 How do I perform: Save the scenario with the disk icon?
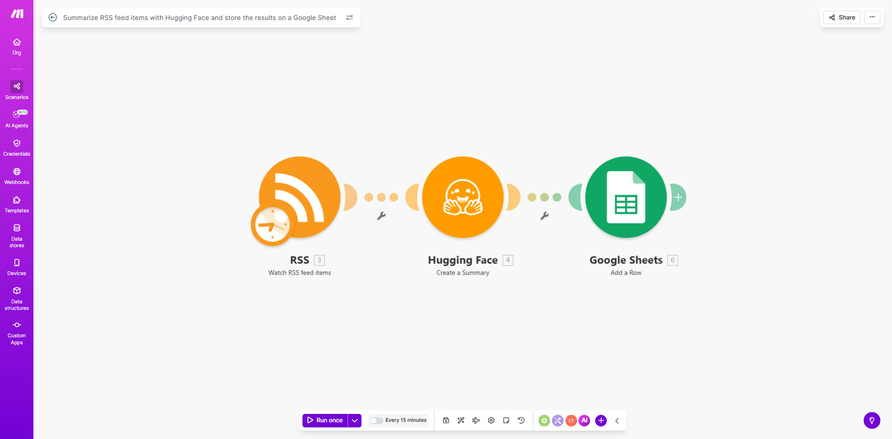tap(446, 420)
